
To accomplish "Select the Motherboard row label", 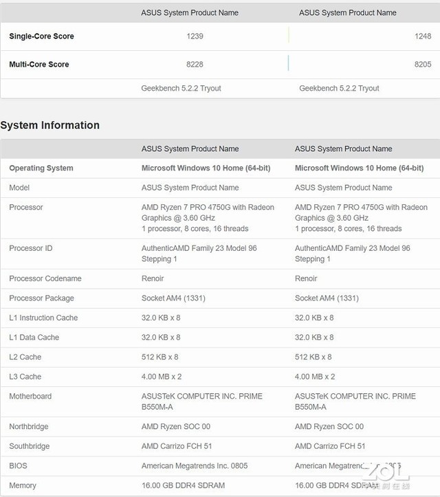I will (30, 397).
